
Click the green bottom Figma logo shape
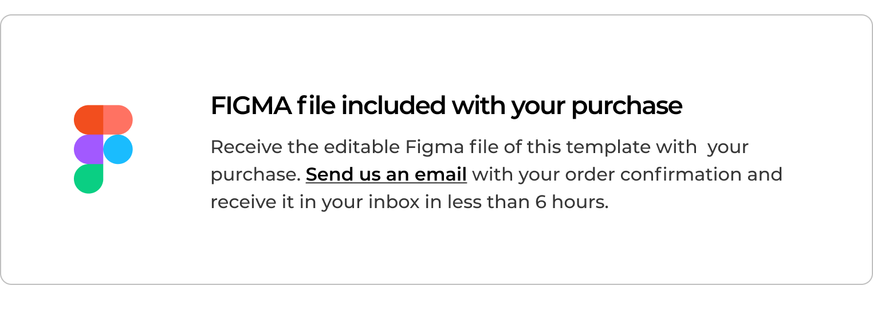click(88, 178)
